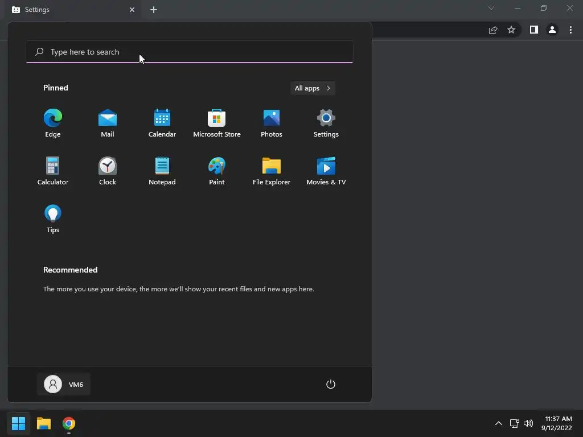The height and width of the screenshot is (437, 583).
Task: Launch the Photos app
Action: 272,123
